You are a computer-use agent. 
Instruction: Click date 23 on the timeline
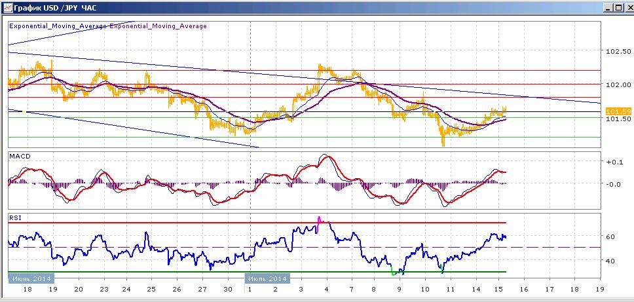(x=105, y=290)
